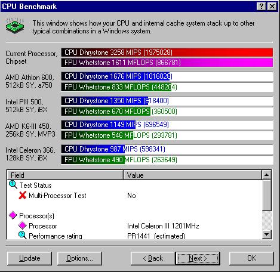Click the list vertical scrollbar thumb

pos(266,196)
